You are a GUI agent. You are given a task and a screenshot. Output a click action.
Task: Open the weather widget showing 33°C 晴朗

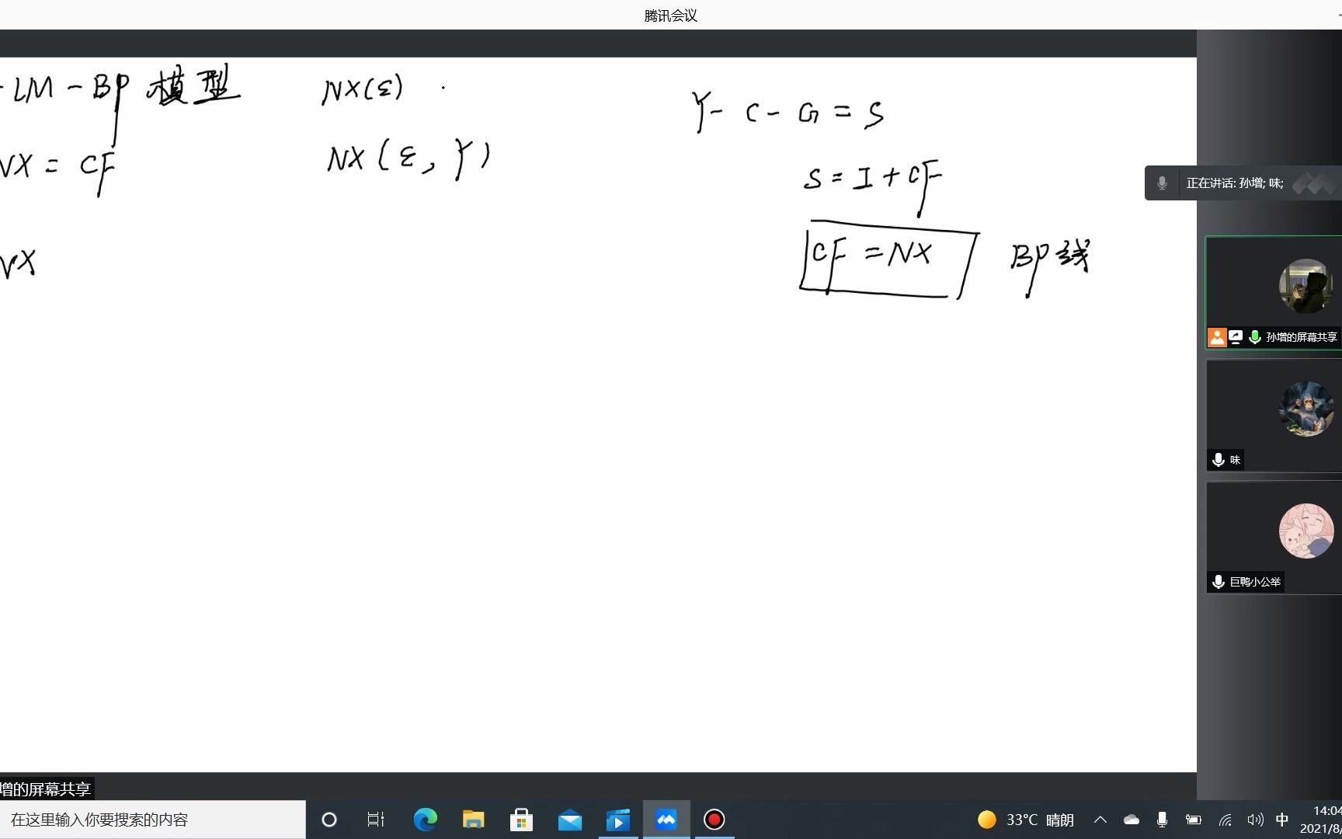tap(1025, 820)
